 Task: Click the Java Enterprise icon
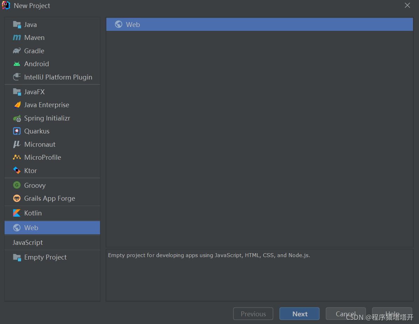(x=17, y=105)
